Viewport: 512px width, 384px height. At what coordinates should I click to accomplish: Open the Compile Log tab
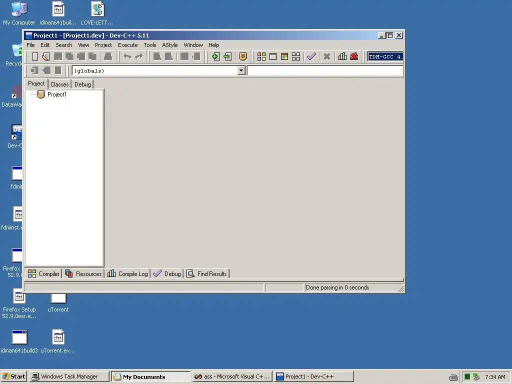pyautogui.click(x=127, y=273)
